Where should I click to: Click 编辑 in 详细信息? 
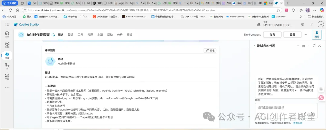210,50
